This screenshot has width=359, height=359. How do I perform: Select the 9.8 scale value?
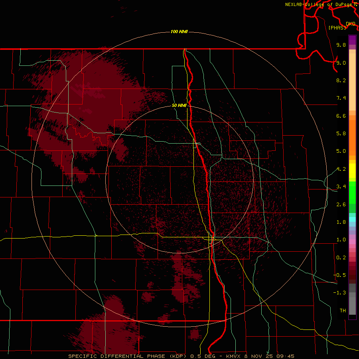pos(341,45)
